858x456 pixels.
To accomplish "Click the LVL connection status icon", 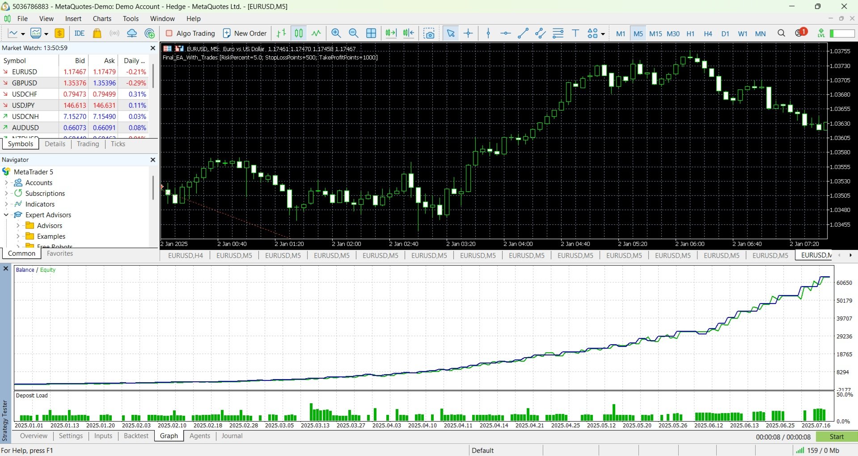I will 821,34.
